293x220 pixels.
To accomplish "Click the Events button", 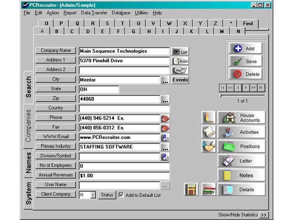I will [180, 80].
